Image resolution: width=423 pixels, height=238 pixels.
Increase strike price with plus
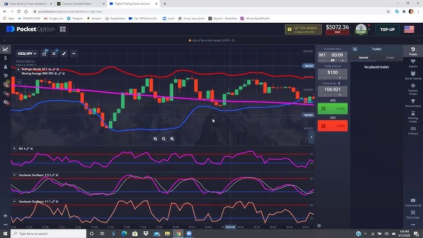click(x=340, y=95)
